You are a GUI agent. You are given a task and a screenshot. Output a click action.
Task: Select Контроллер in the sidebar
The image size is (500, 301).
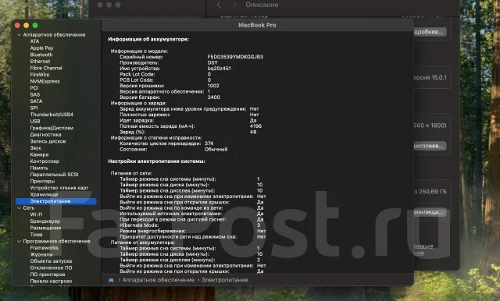point(45,161)
